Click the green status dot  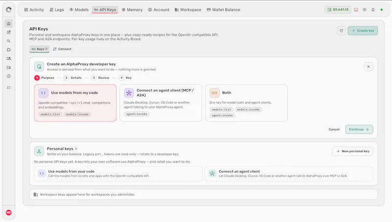pyautogui.click(x=382, y=10)
